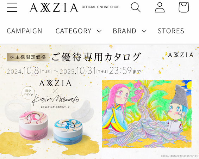199x159 pixels.
Task: Open the shopping cart bag icon
Action: click(x=184, y=7)
